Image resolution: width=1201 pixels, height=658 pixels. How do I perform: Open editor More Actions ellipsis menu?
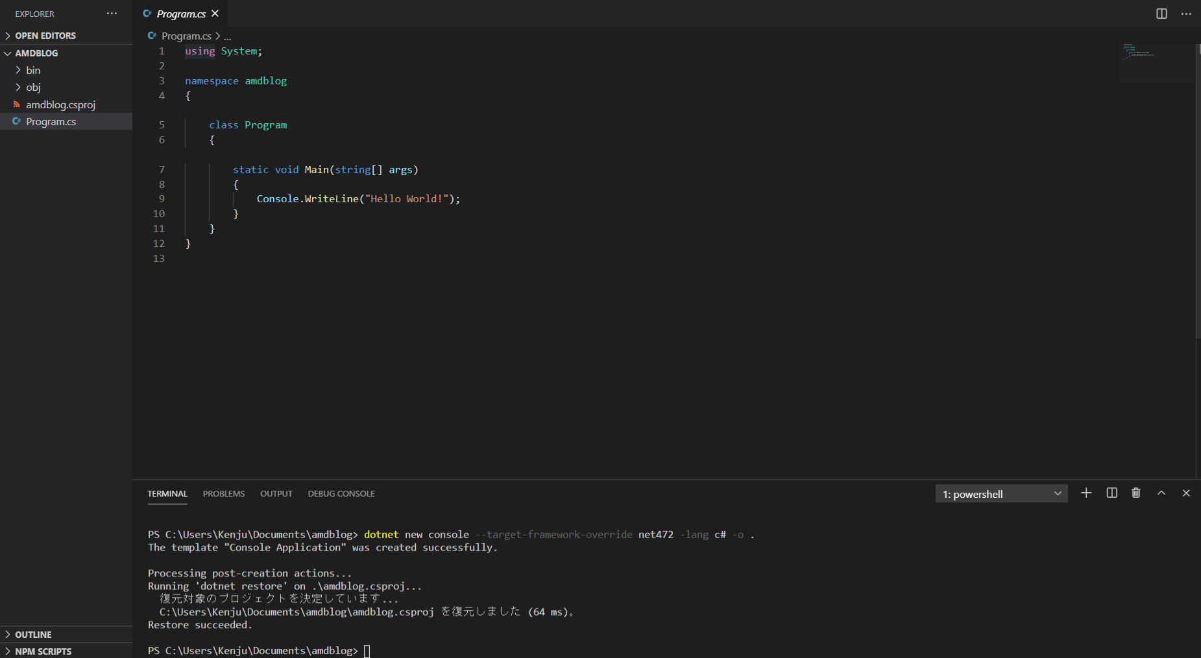pyautogui.click(x=1186, y=14)
